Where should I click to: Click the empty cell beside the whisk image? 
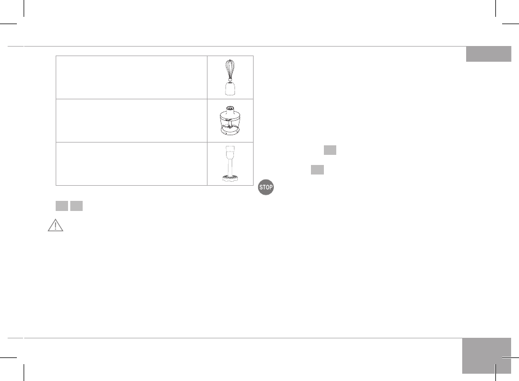coord(131,77)
